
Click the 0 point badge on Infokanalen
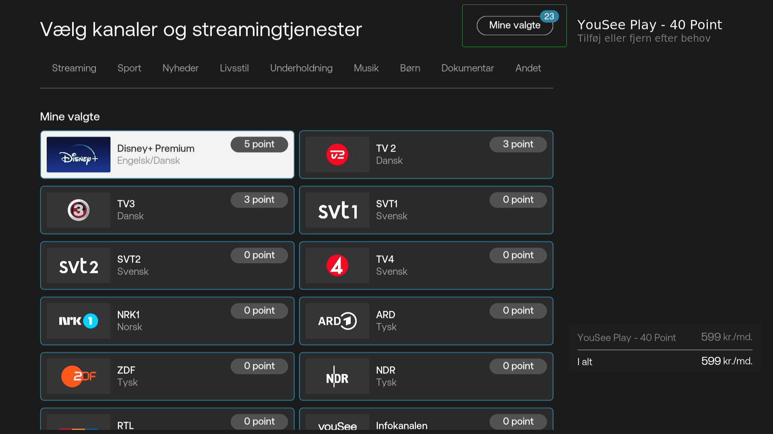[x=518, y=422]
